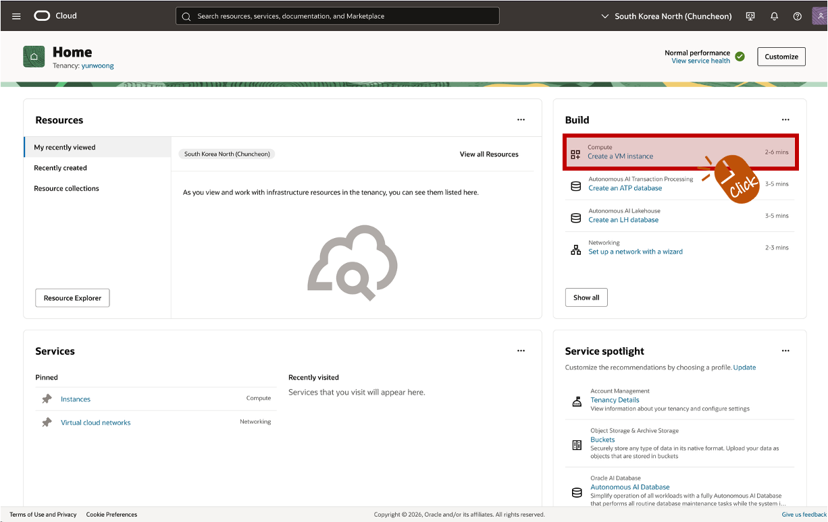This screenshot has width=828, height=522.
Task: Open the Autonomous AI Database link
Action: click(x=630, y=487)
